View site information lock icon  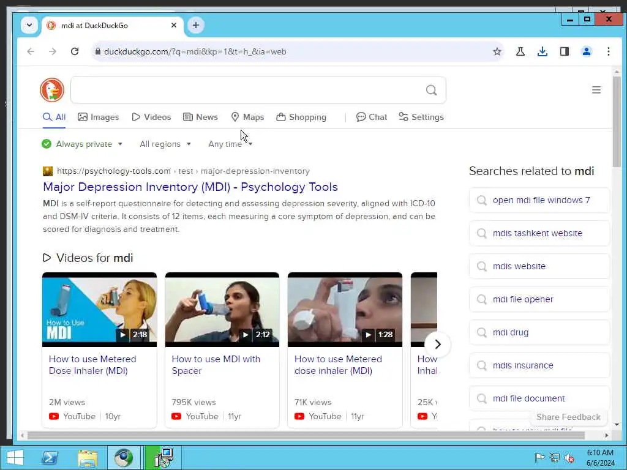pyautogui.click(x=97, y=51)
